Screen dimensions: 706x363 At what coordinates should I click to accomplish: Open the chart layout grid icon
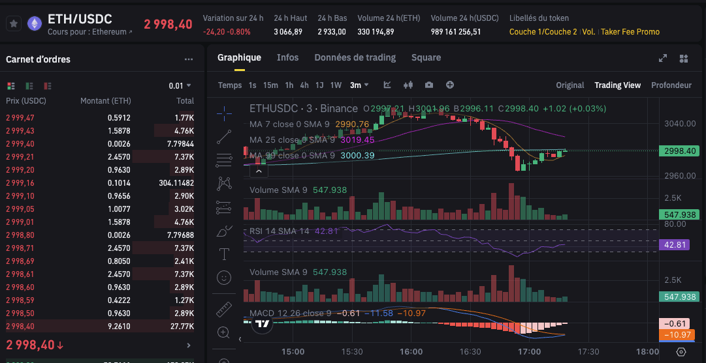(x=684, y=59)
